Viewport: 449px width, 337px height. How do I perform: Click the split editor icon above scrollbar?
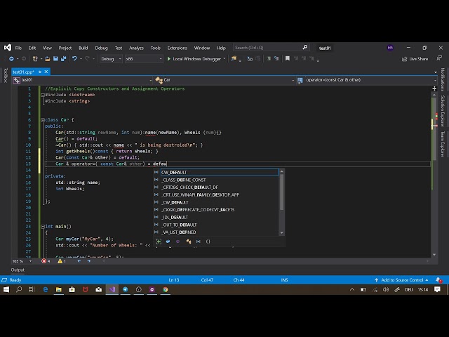point(434,88)
